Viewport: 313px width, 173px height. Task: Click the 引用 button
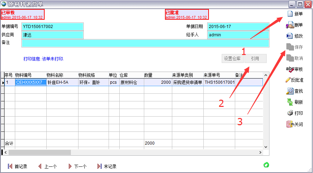[x=255, y=58]
